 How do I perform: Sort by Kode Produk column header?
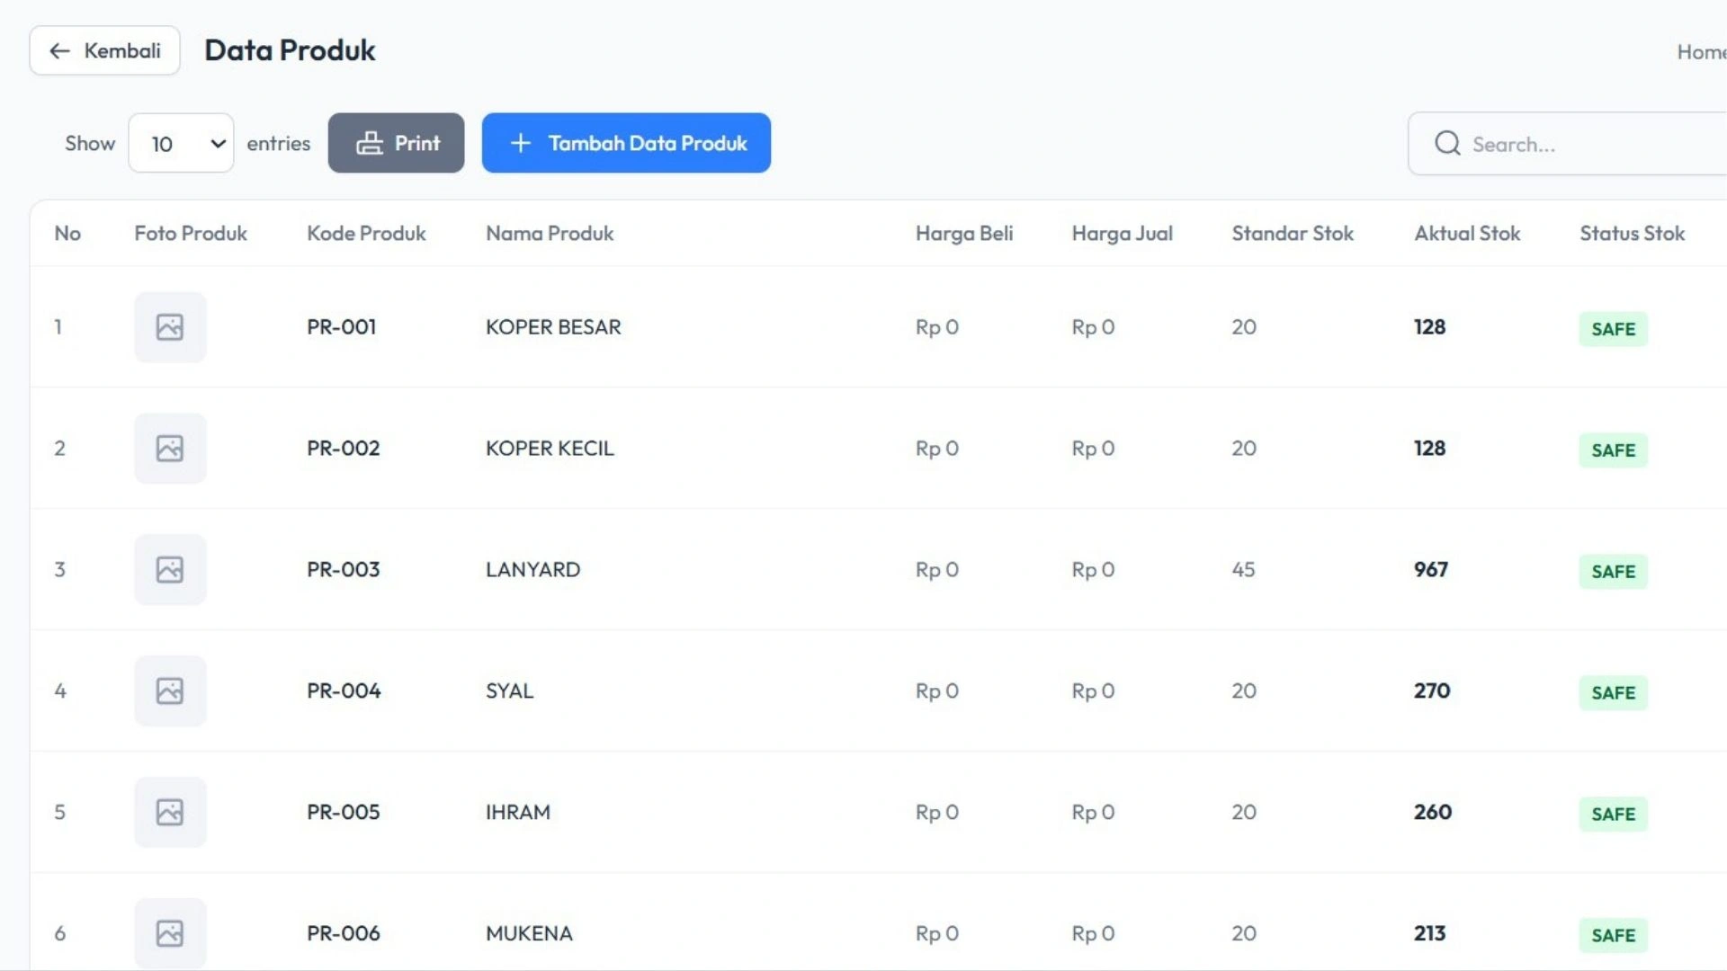pos(366,234)
